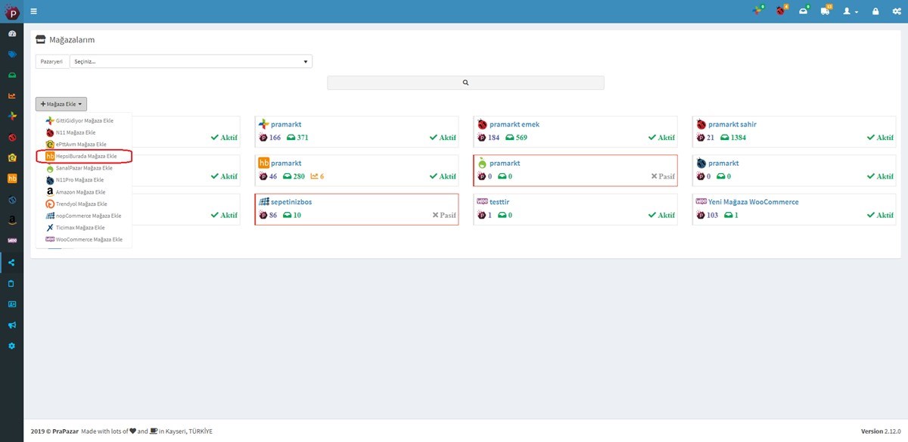This screenshot has height=442, width=908.
Task: Open the Amazon icon in the sidebar
Action: 11,220
